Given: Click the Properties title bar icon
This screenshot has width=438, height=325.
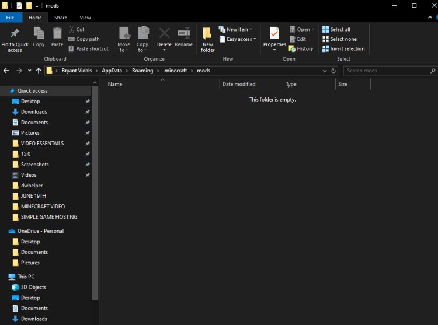Looking at the screenshot, I should click(19, 5).
